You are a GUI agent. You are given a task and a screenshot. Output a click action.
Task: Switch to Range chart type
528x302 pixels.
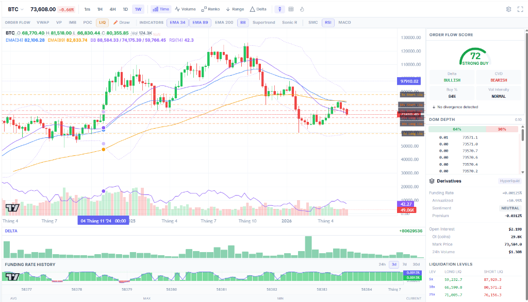point(235,9)
